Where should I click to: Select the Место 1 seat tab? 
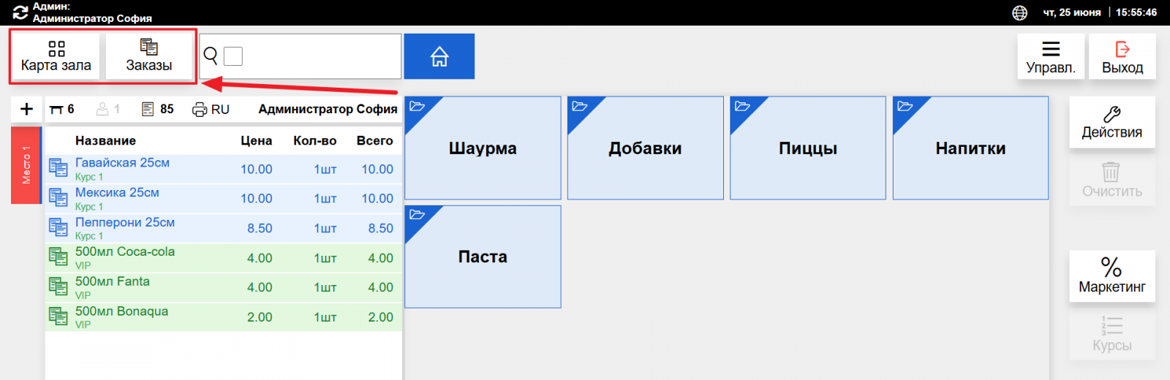click(26, 165)
